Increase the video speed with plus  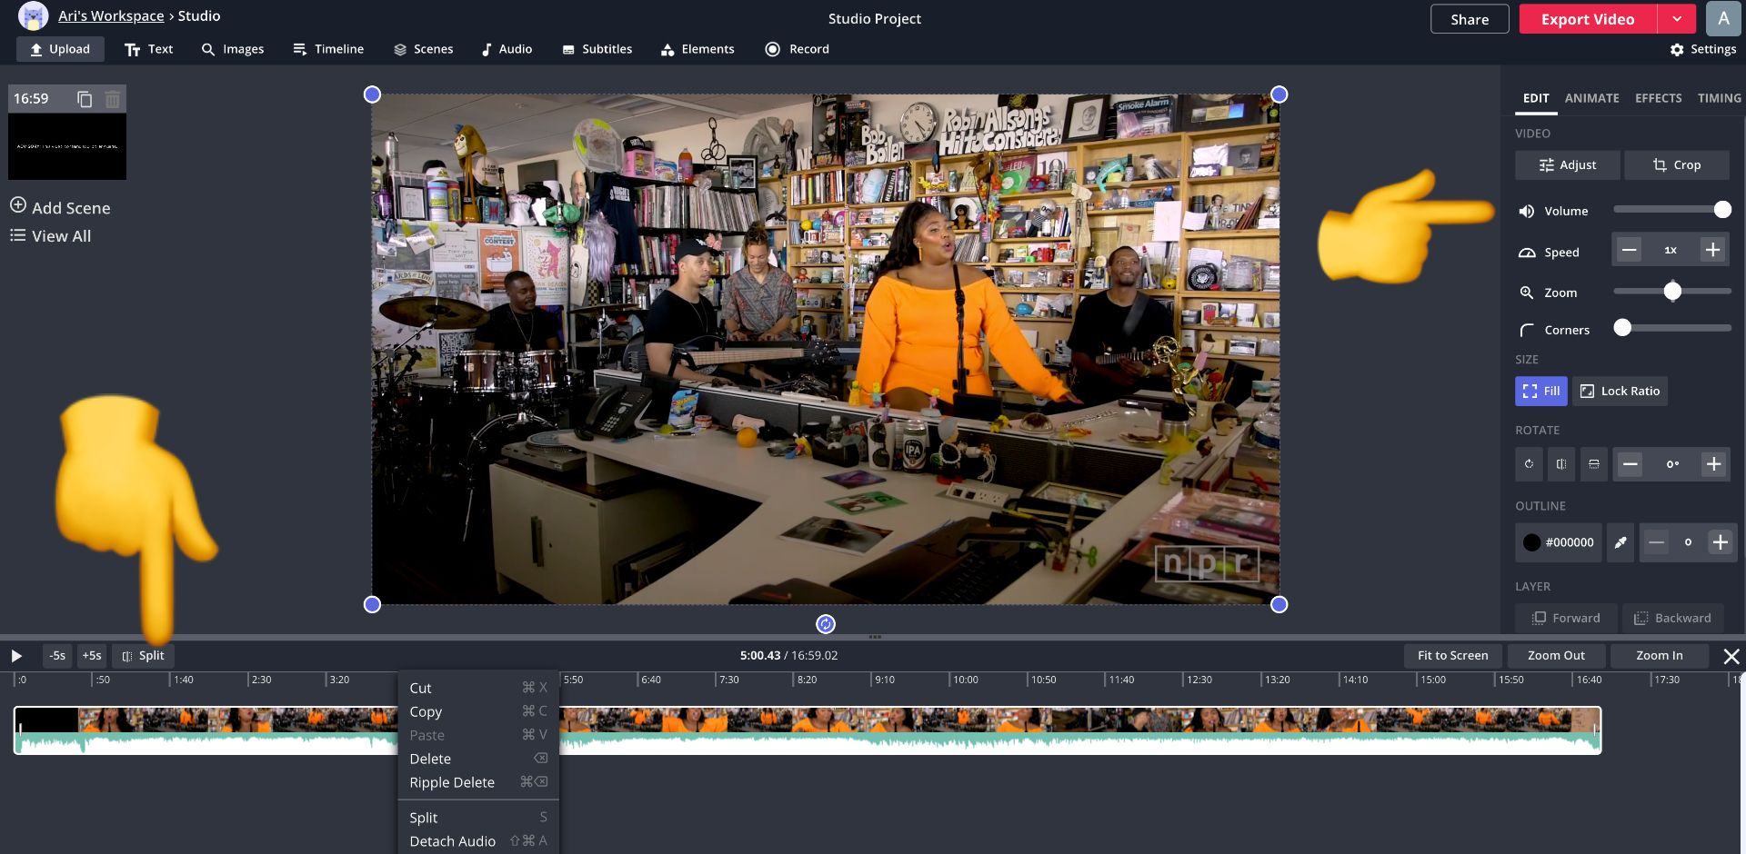pos(1712,250)
